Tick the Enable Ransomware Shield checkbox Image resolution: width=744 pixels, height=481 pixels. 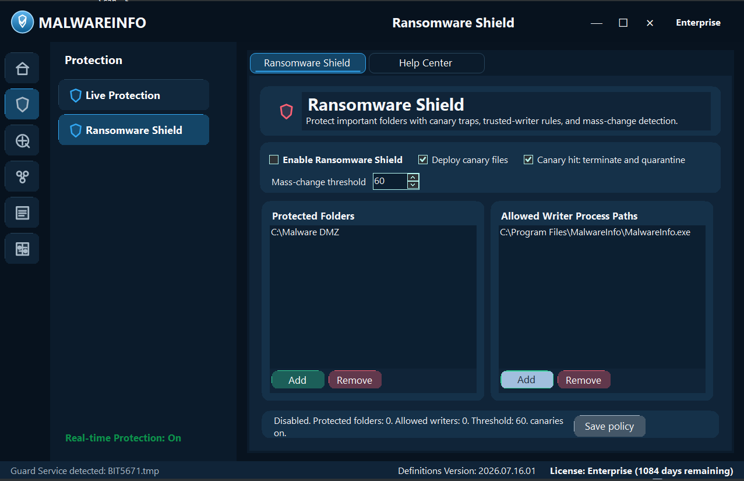tap(274, 160)
